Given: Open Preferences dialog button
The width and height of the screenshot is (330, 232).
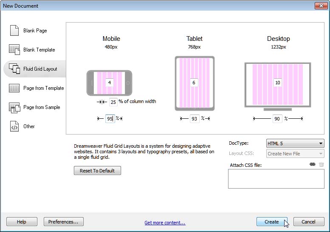Looking at the screenshot, I should [x=63, y=222].
